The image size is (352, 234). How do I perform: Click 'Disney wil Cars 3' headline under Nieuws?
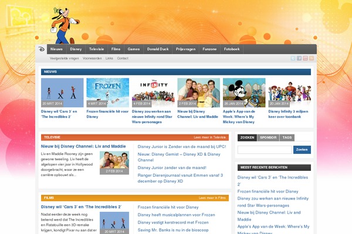pyautogui.click(x=59, y=114)
